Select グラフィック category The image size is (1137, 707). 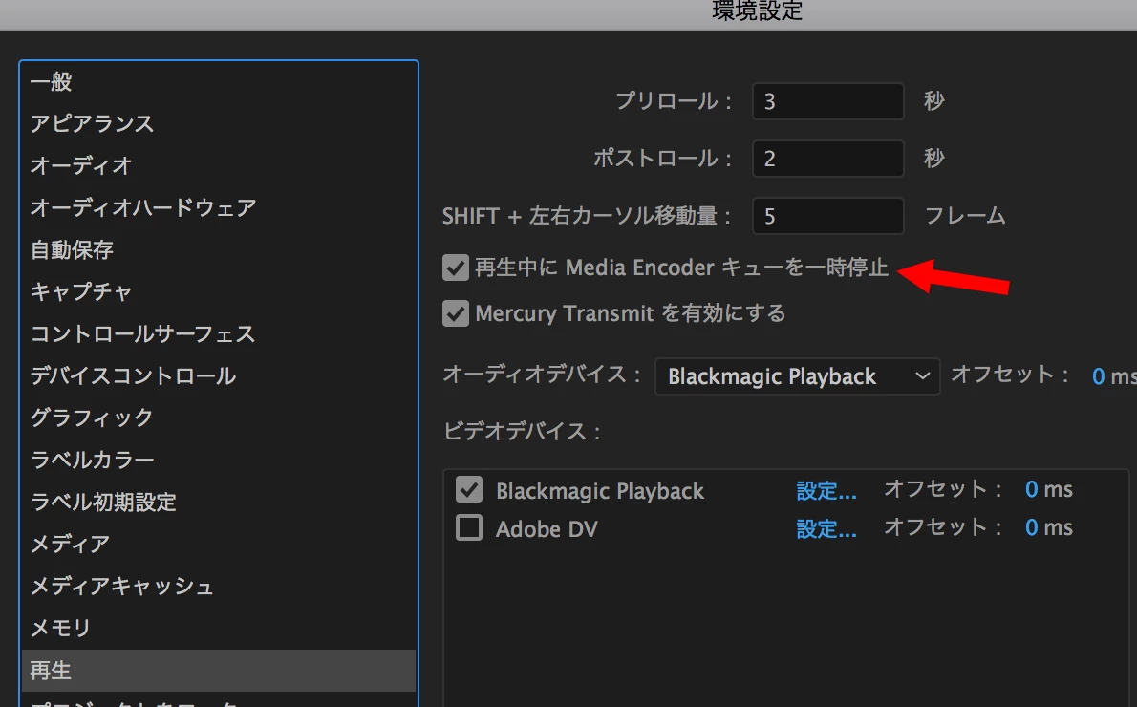tap(218, 418)
